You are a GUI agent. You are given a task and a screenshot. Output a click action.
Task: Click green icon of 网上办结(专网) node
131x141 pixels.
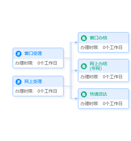[84, 66]
